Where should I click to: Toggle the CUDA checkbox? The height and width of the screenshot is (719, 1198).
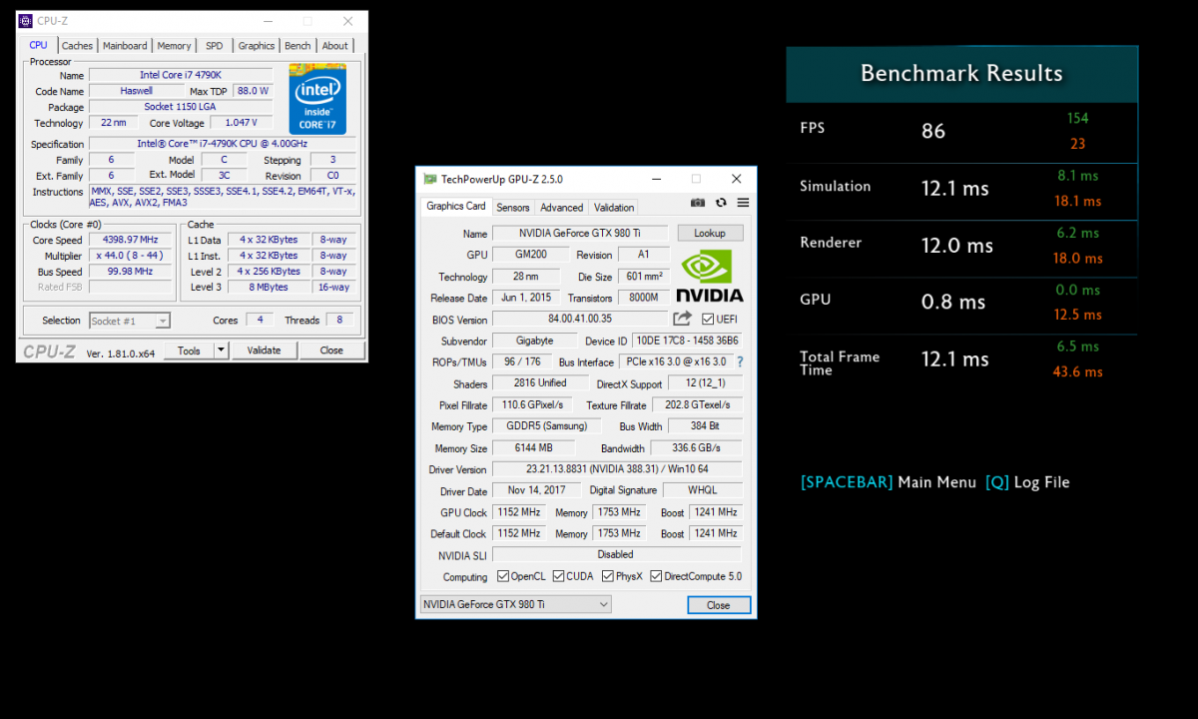tap(557, 576)
